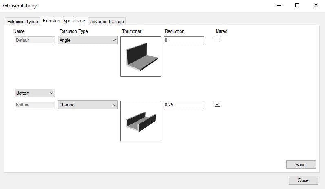Click the Channel extrusion thumbnail image
The image size is (325, 189).
[141, 121]
